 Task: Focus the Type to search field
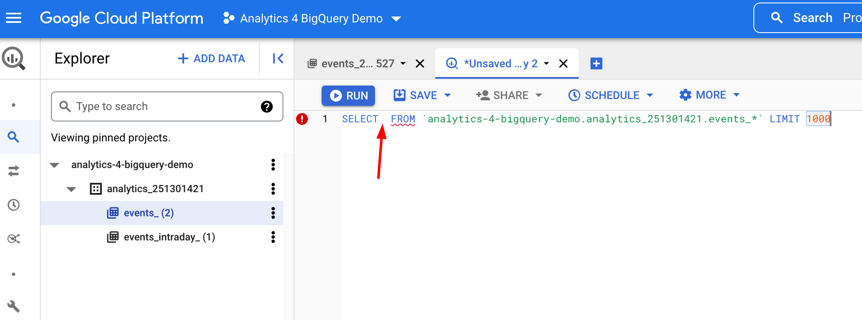pos(167,107)
